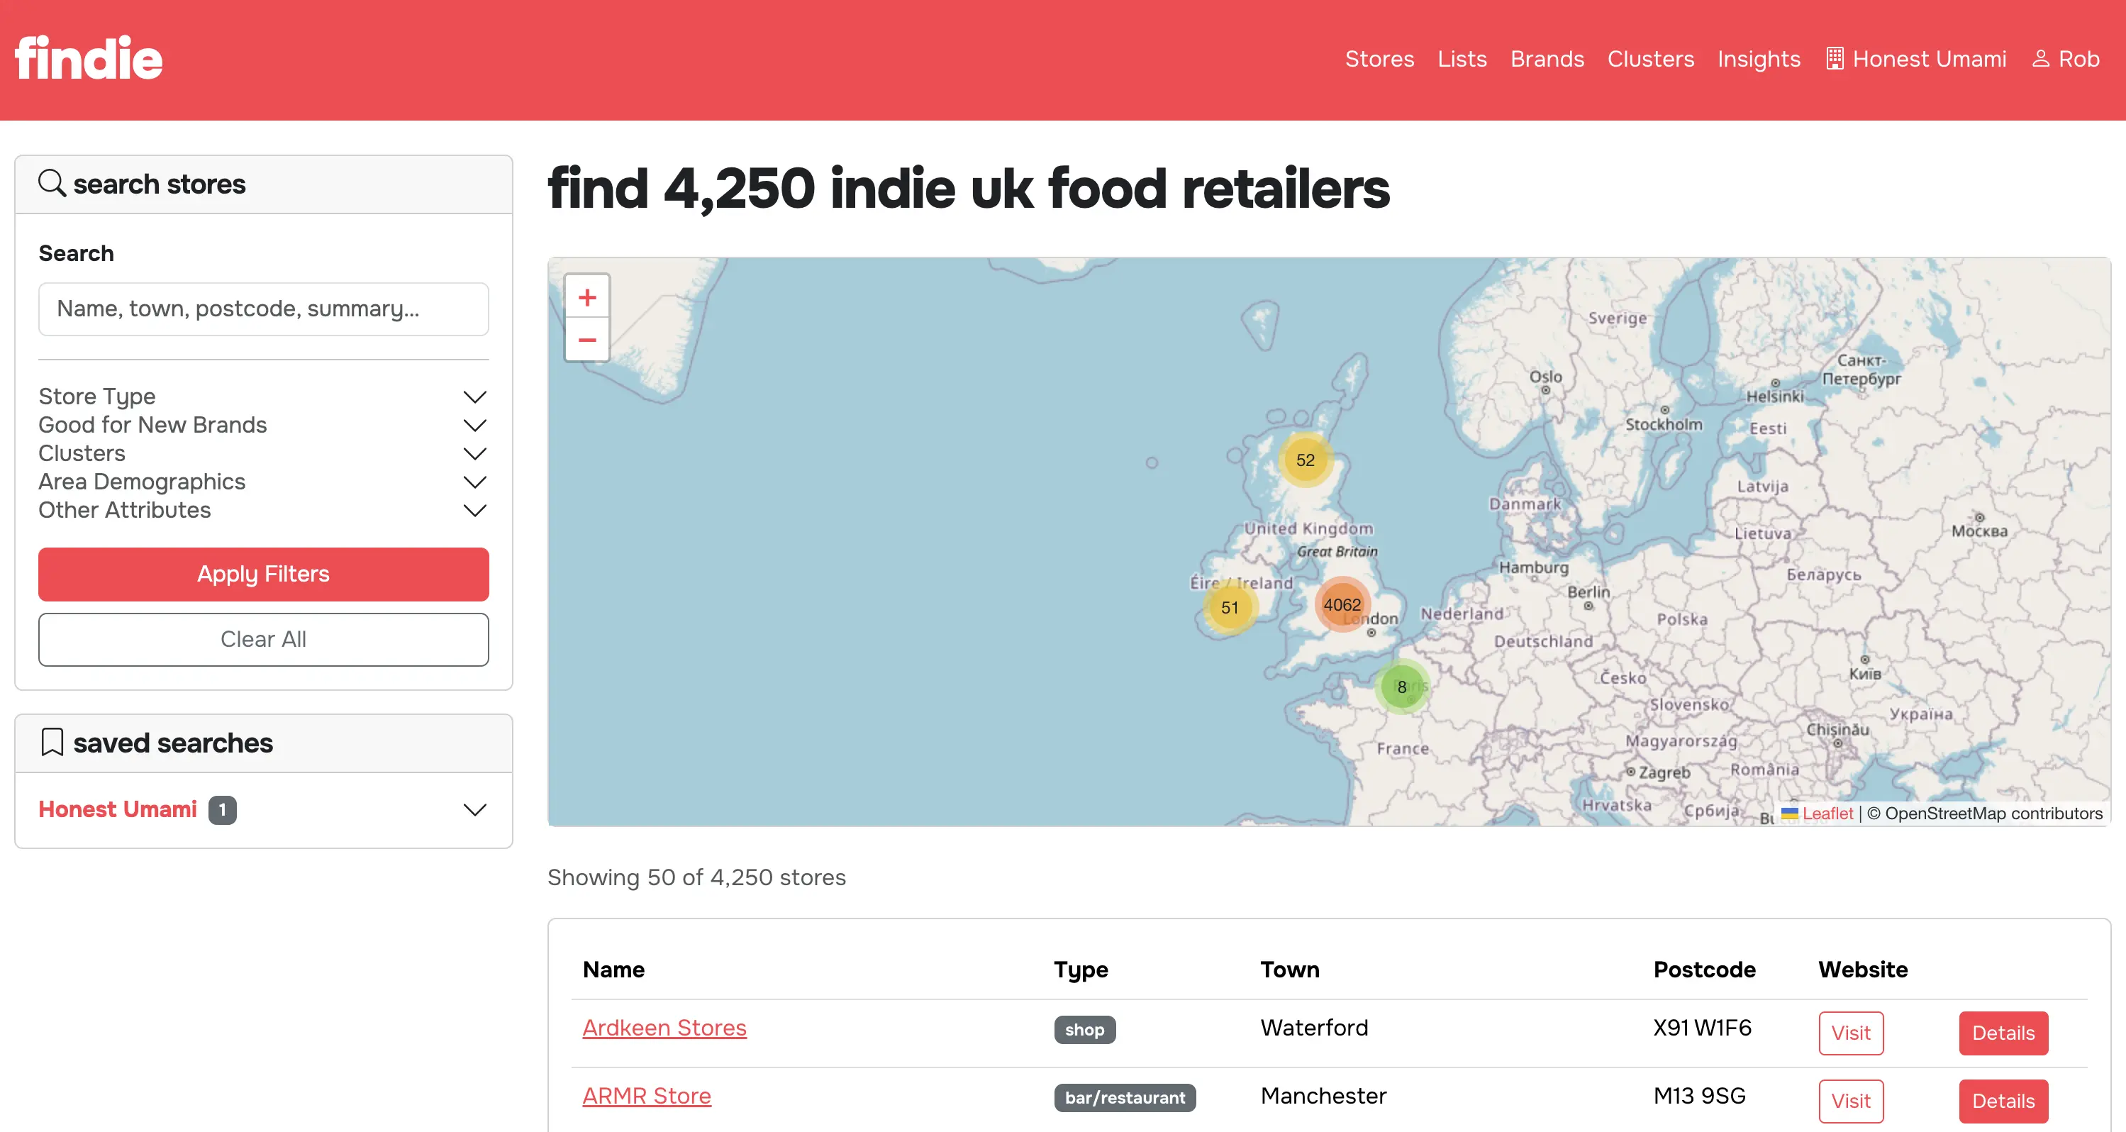Image resolution: width=2126 pixels, height=1132 pixels.
Task: Select the green 8 cluster near Paris
Action: [1401, 686]
